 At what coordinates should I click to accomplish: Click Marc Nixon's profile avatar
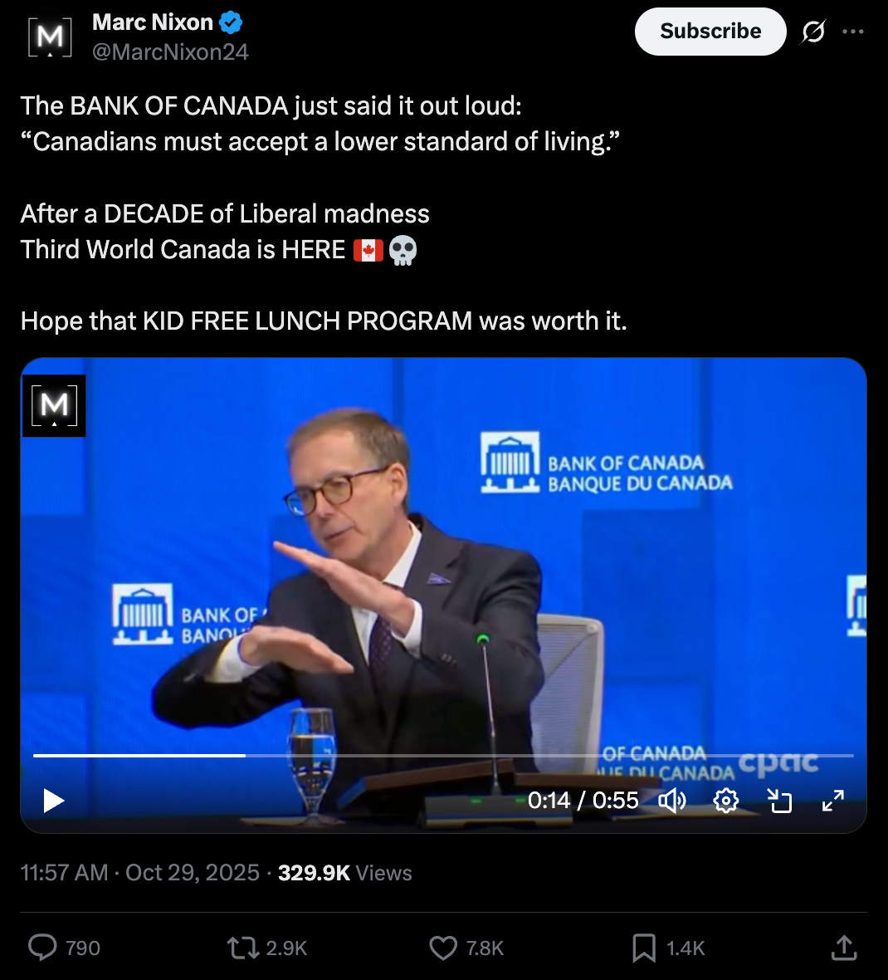click(50, 37)
